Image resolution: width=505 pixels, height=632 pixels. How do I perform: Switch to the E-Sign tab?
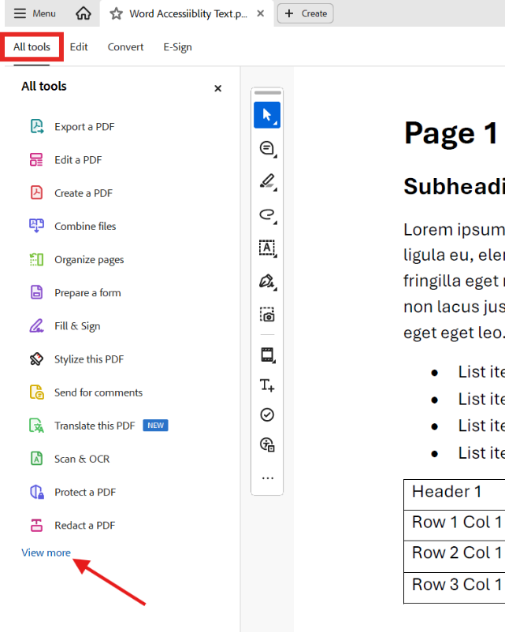tap(177, 47)
